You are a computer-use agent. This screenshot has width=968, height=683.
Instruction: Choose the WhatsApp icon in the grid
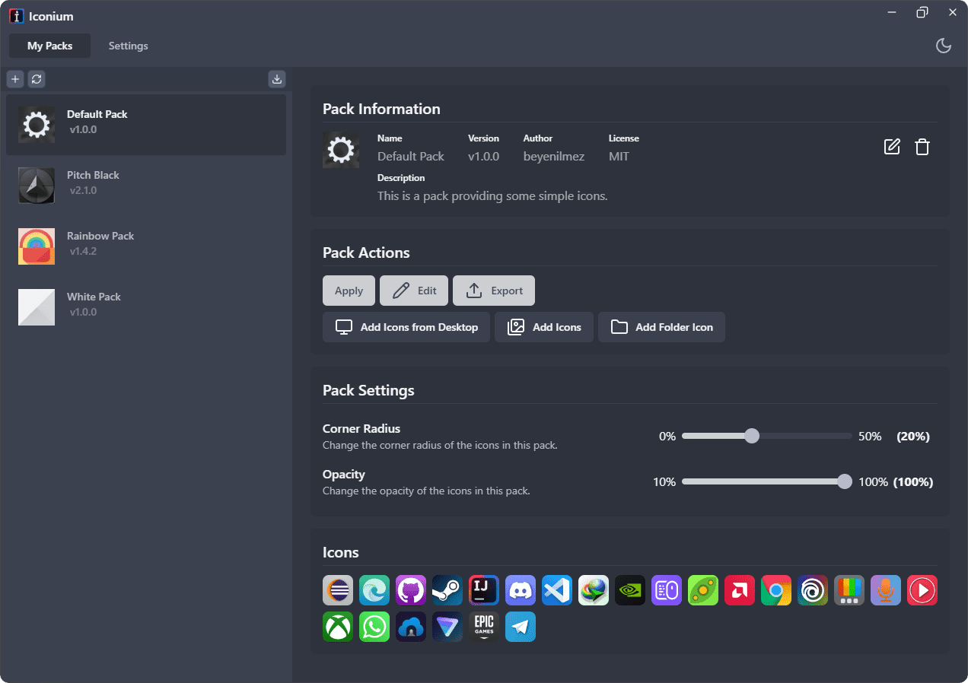click(x=374, y=627)
